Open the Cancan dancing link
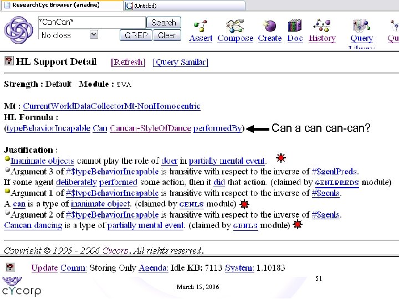 (33, 225)
